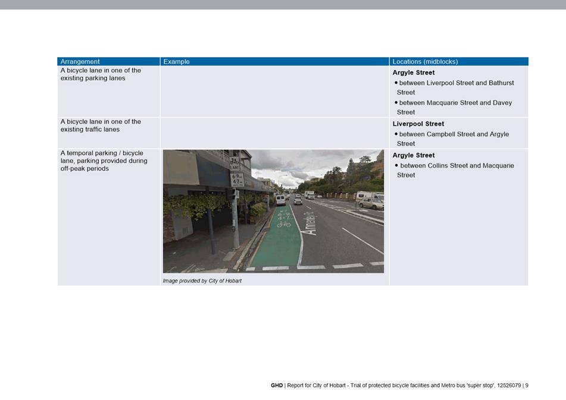Click the GHD report footer text

(x=399, y=385)
